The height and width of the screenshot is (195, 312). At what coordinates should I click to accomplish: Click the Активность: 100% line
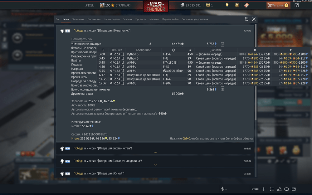click(x=83, y=105)
